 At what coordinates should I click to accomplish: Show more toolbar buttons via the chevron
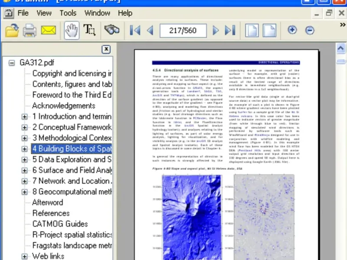(343, 25)
